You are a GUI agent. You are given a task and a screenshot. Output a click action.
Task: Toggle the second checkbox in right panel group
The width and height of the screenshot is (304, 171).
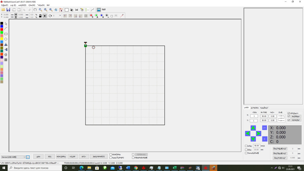[289, 116]
